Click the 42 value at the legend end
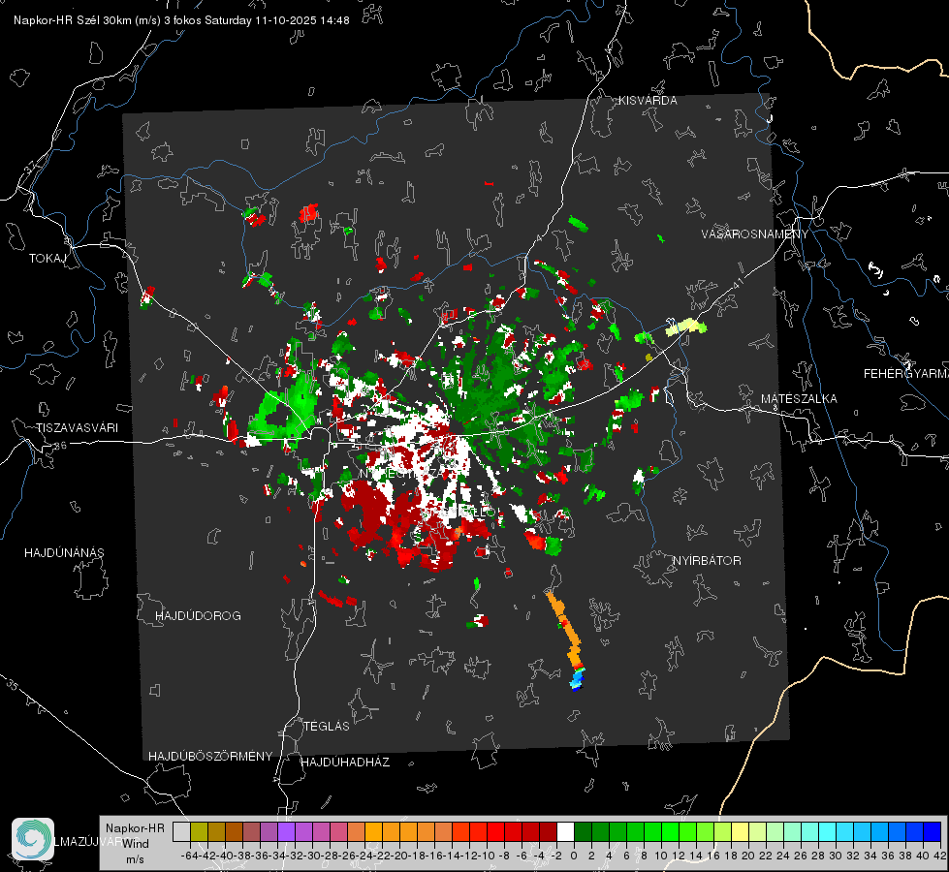Screen dimensions: 949x872 point(939,856)
